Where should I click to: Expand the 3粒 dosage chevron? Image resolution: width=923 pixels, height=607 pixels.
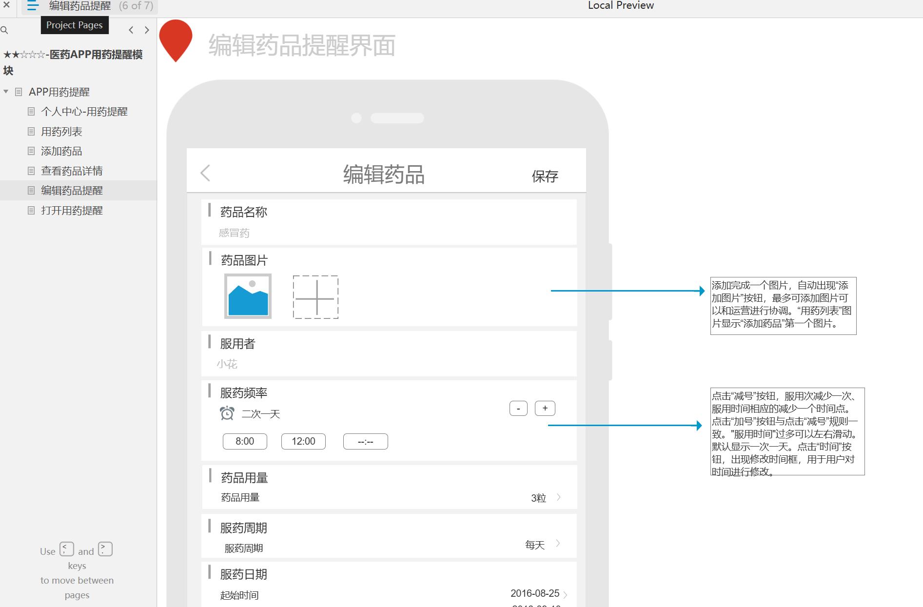(x=559, y=497)
